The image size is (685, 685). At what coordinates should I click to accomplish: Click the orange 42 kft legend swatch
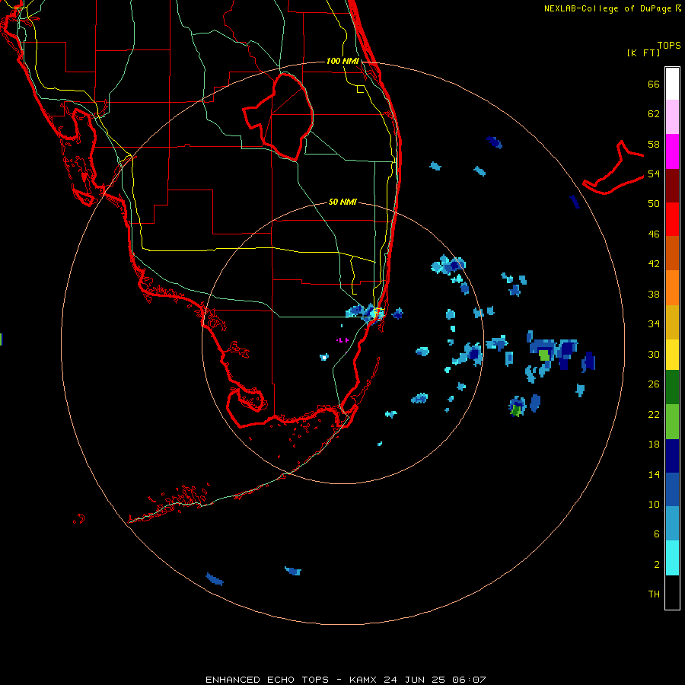pos(672,288)
